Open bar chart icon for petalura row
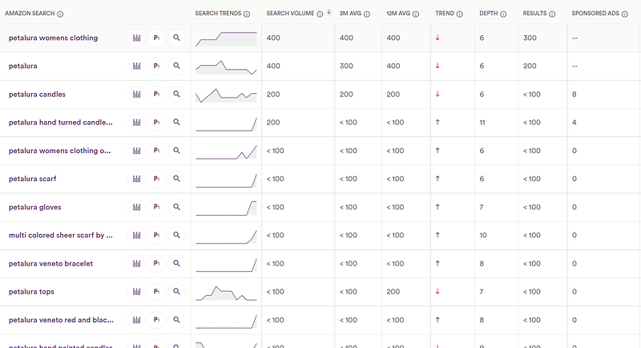641x348 pixels. coord(136,66)
